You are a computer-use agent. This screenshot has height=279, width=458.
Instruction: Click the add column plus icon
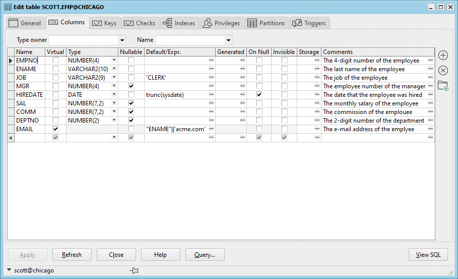click(443, 55)
